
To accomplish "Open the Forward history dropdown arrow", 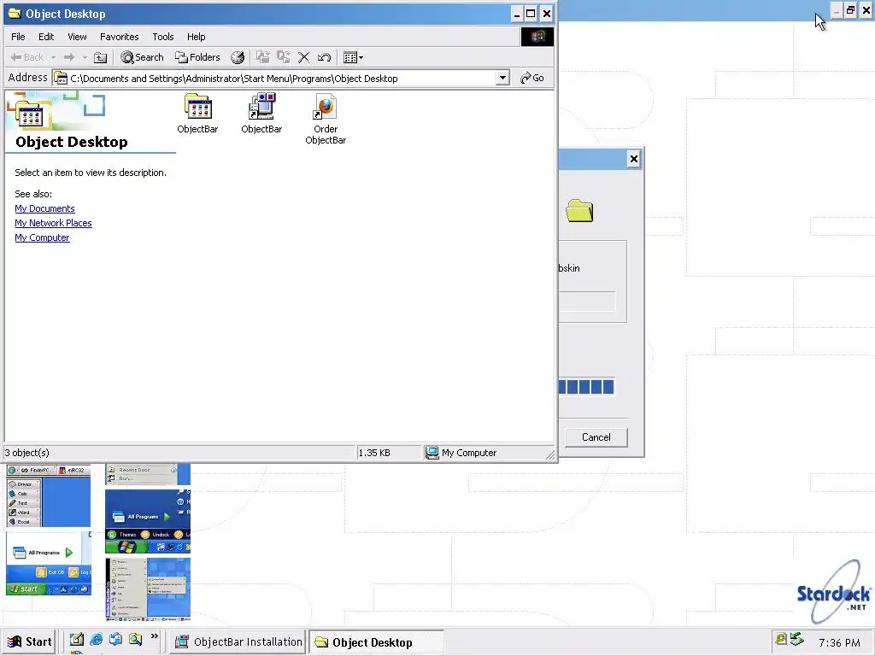I will click(85, 57).
